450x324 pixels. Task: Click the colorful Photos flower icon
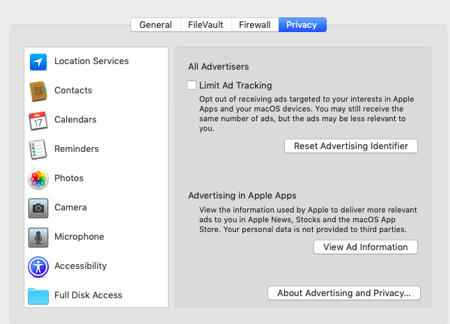(38, 179)
